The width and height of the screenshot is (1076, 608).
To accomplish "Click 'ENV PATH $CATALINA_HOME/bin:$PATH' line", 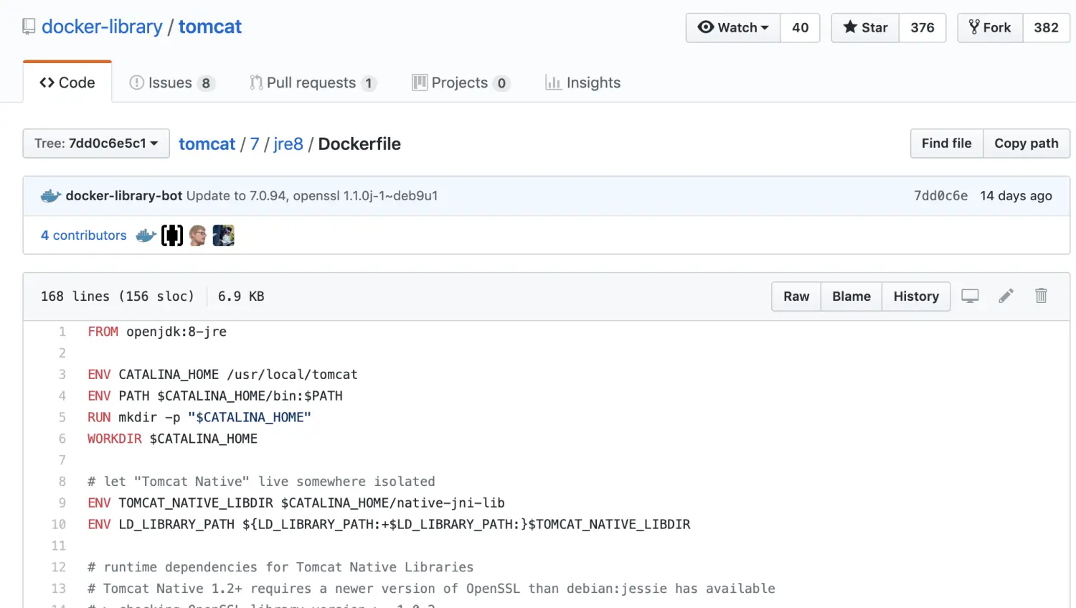I will click(215, 396).
